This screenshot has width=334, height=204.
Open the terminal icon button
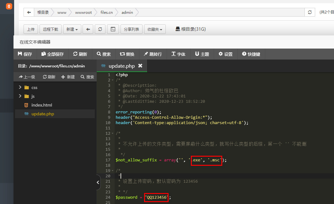(113, 29)
